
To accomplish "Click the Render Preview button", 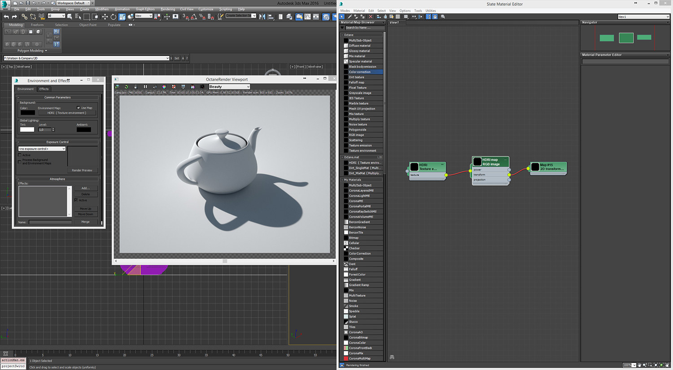I will pos(82,170).
